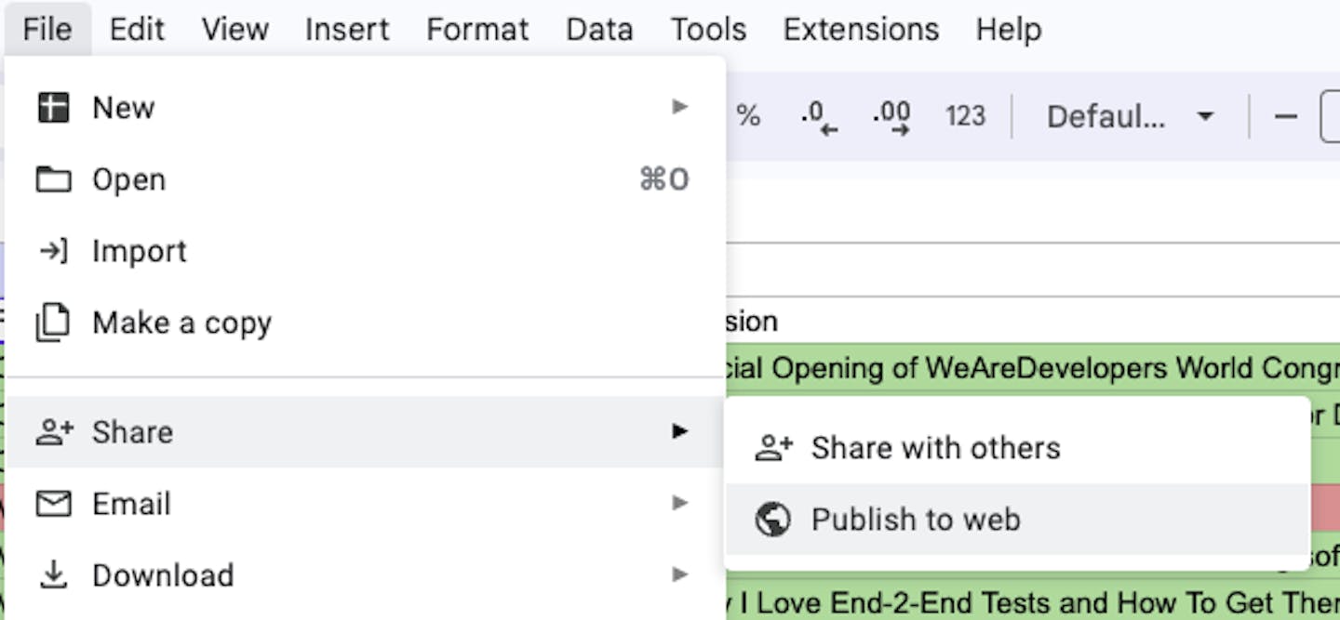The height and width of the screenshot is (620, 1340).
Task: Click the Download arrow icon
Action: 53,575
